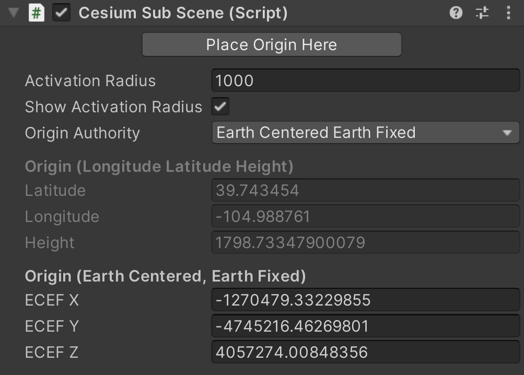This screenshot has height=375, width=524.
Task: Click the greyed-out Height field
Action: tap(365, 242)
